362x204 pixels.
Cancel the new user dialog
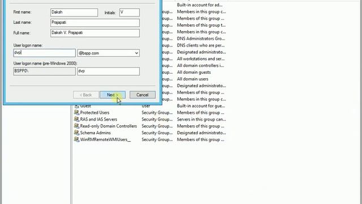pyautogui.click(x=143, y=95)
